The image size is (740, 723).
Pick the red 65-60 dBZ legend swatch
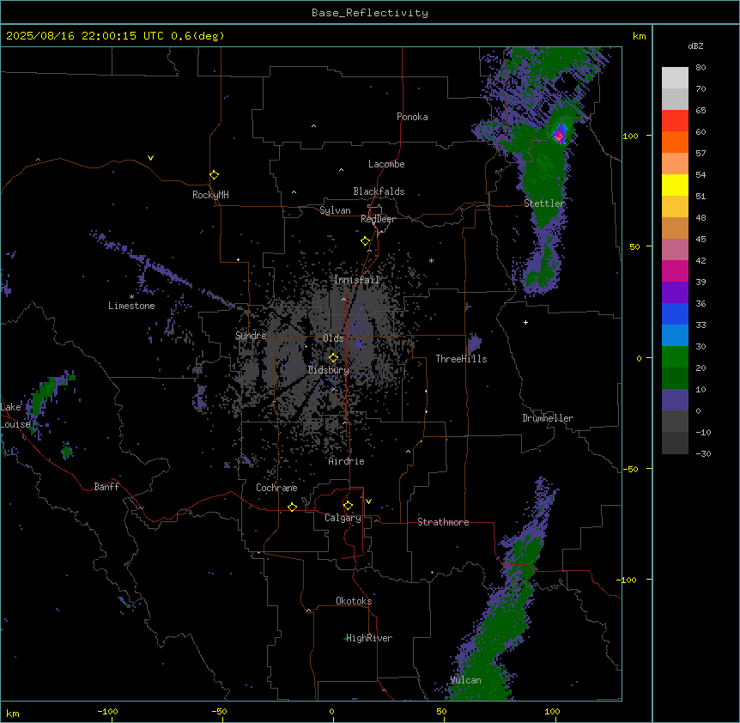point(675,121)
